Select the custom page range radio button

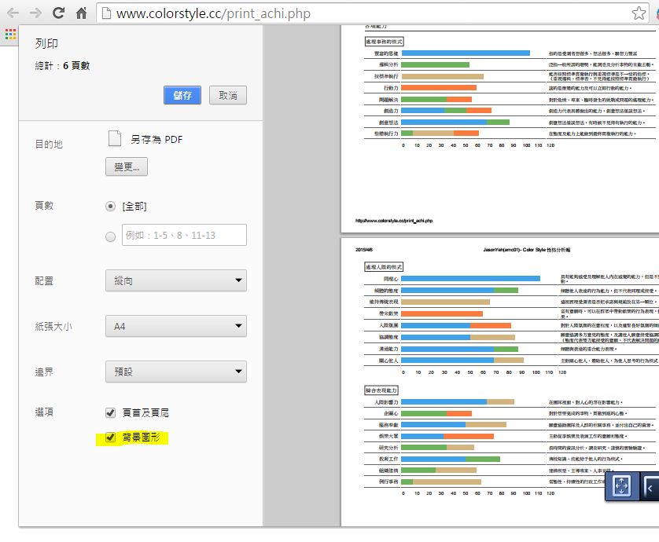click(111, 236)
